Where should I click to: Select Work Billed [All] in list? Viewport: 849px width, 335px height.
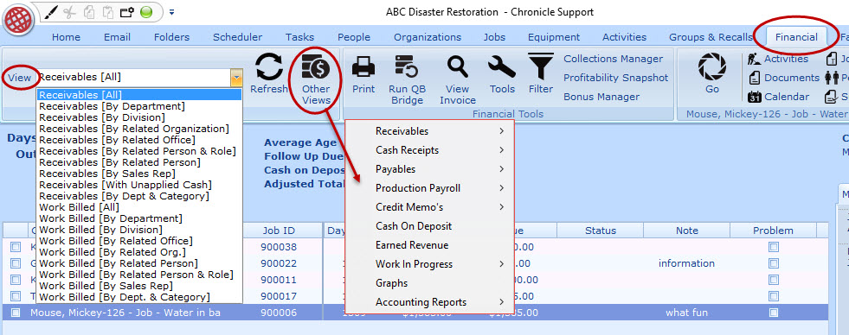[x=139, y=207]
